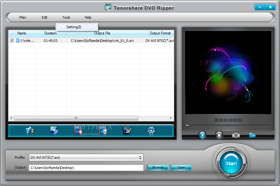
Task: Minimize the DVD Ripper window
Action: [260, 7]
